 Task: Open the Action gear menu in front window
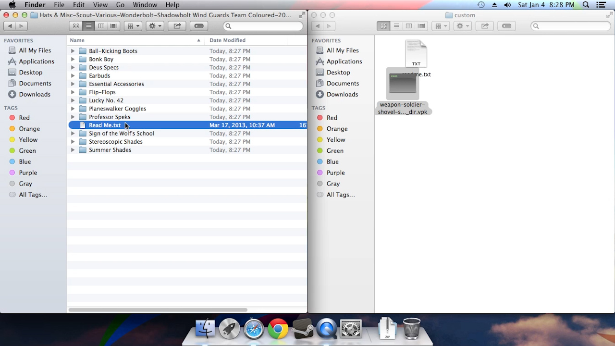coord(155,26)
